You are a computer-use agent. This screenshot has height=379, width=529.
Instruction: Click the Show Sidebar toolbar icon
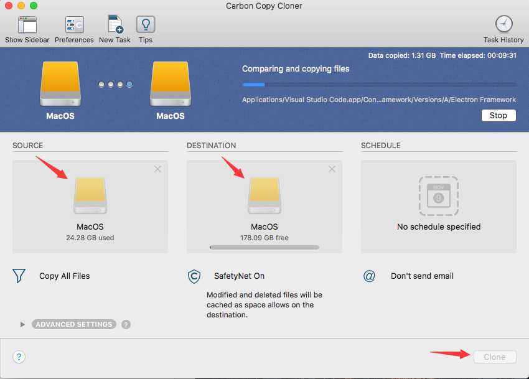27,25
